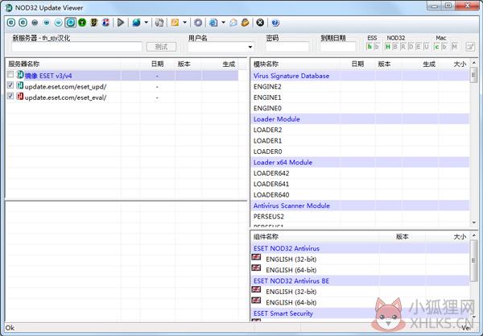The width and height of the screenshot is (483, 336).
Task: Select the Antivirus Scanner Module group
Action: click(360, 205)
